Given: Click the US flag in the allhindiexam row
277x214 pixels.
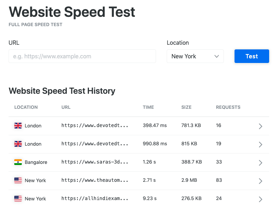Looking at the screenshot, I should [18, 199].
